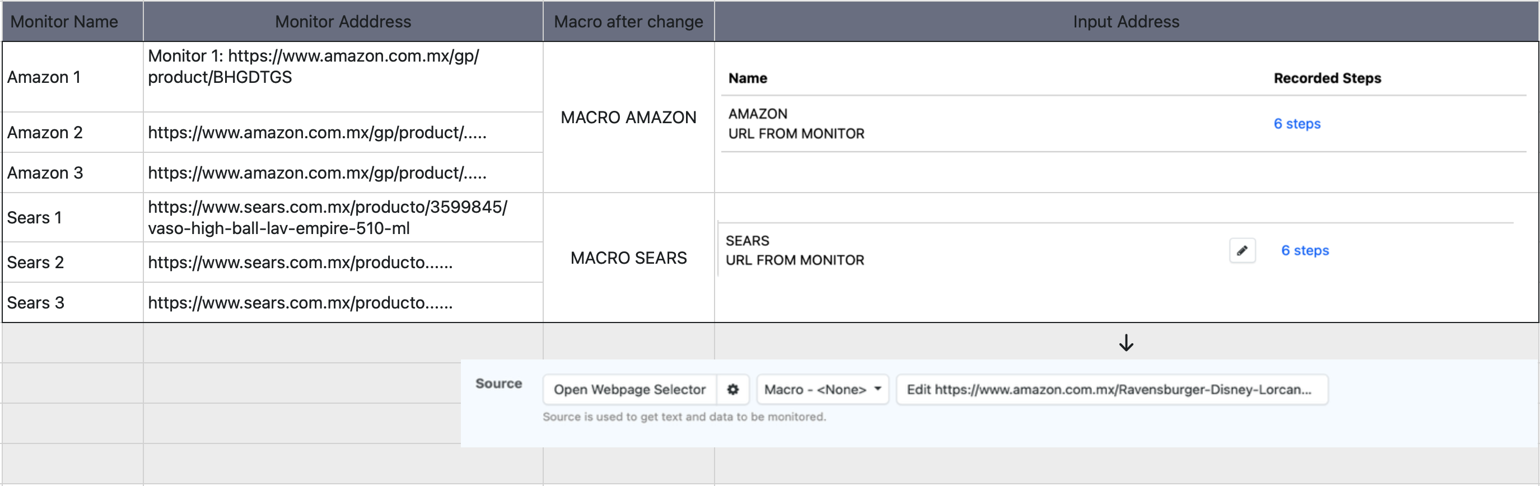Click the AMAZON URL FROM MONITOR row

click(1124, 124)
